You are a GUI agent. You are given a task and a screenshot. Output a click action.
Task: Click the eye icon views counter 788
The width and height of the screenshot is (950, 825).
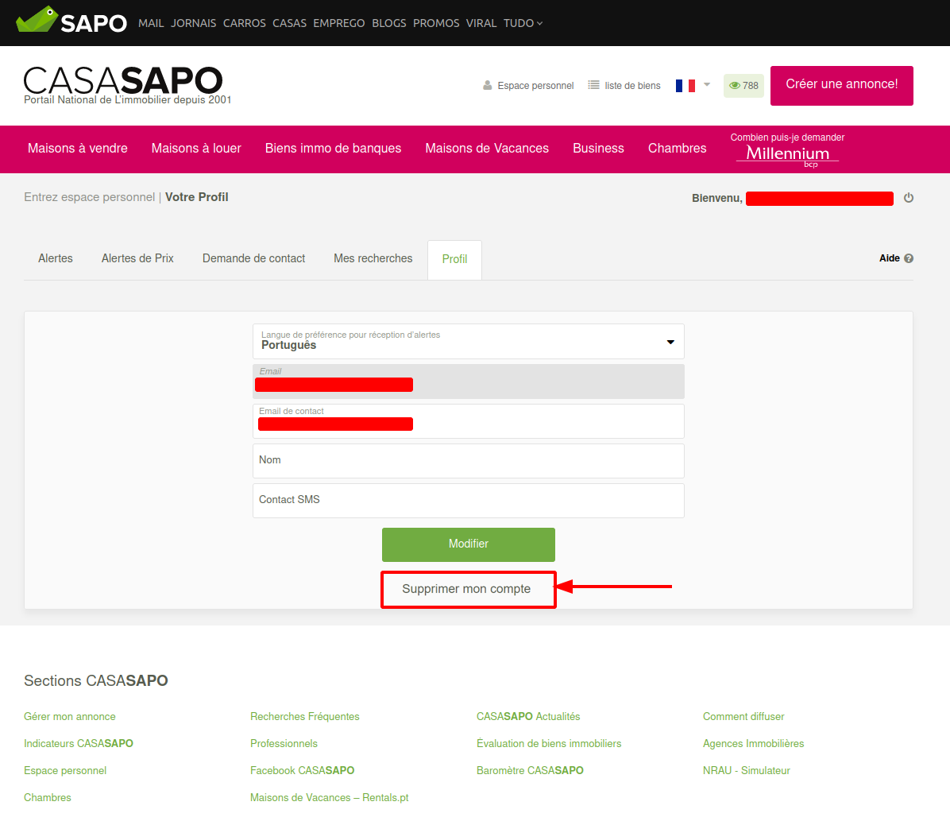735,86
